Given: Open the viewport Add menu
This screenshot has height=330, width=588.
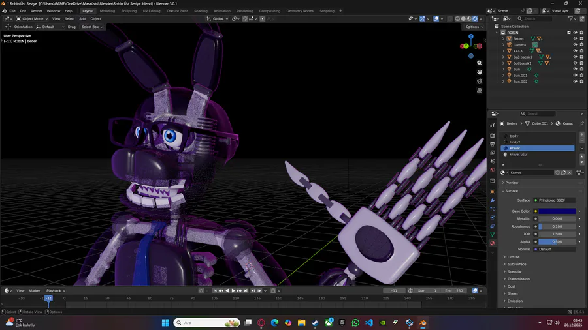Looking at the screenshot, I should tap(82, 18).
